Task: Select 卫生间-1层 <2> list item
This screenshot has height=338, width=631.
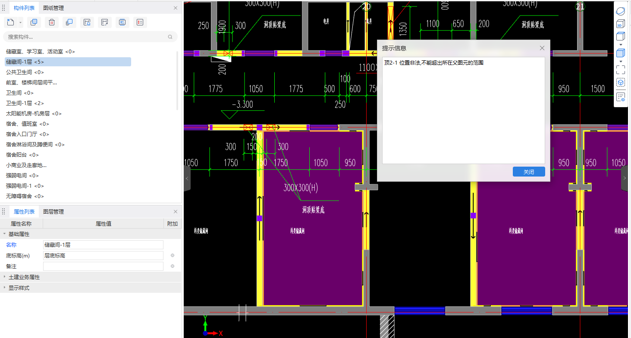Action: pos(25,103)
